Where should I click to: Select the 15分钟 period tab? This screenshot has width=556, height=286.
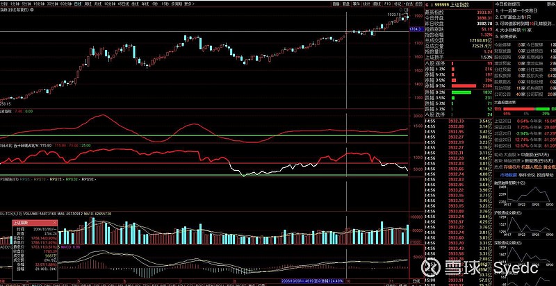tap(38, 3)
